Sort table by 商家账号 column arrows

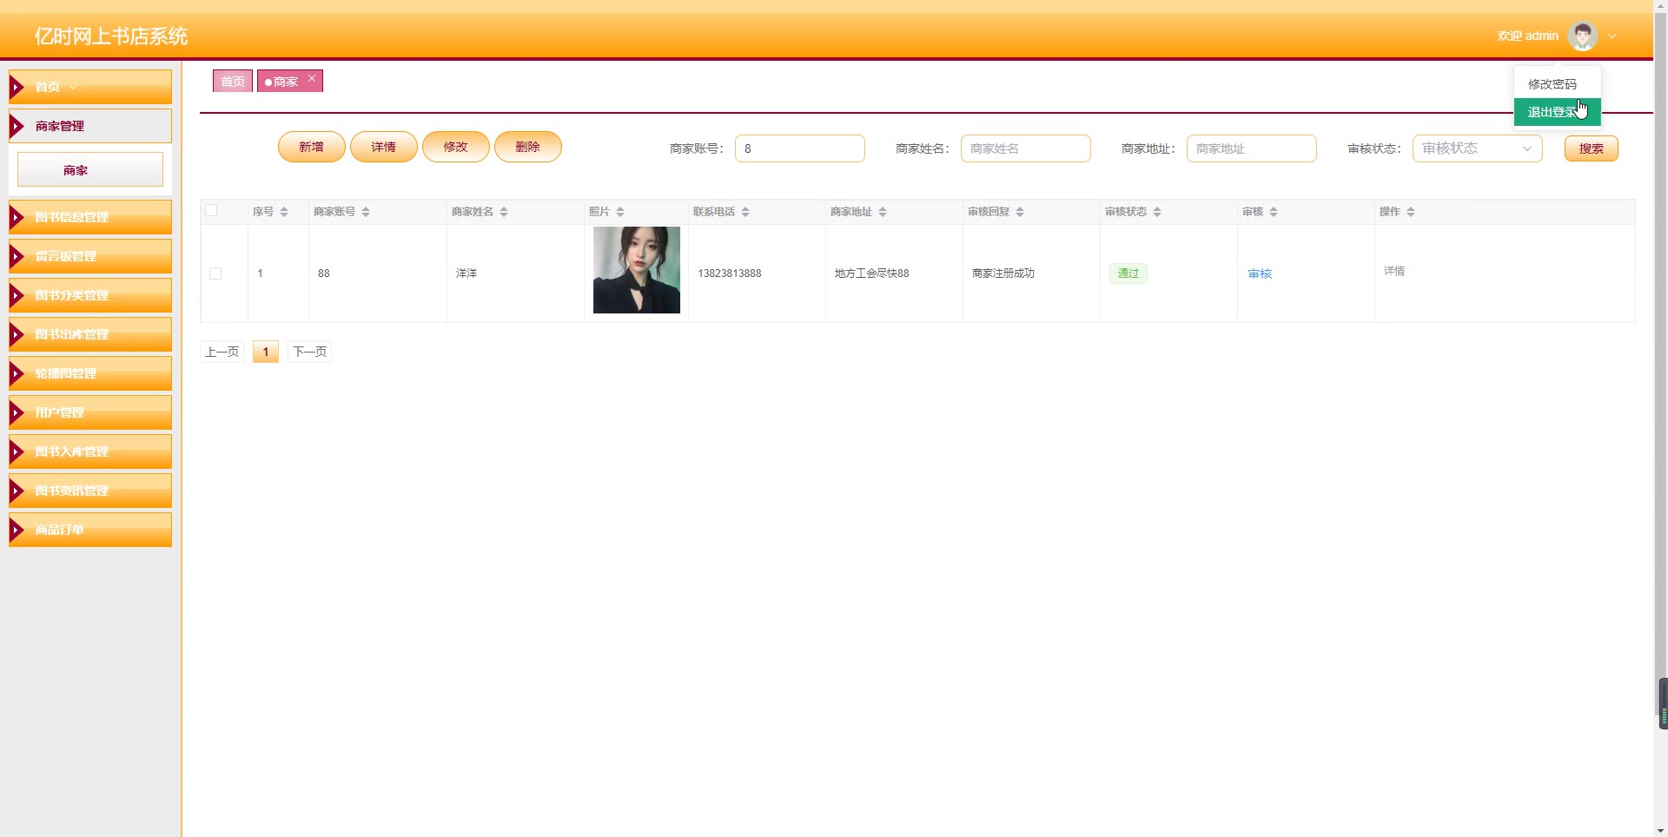pos(366,212)
